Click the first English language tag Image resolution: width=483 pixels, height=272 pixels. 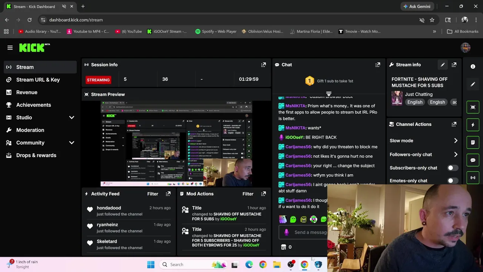(415, 102)
